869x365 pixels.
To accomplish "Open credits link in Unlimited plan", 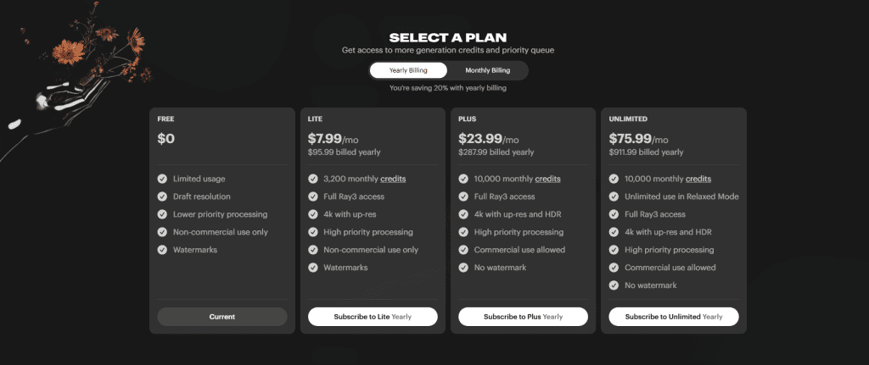I will [x=698, y=179].
